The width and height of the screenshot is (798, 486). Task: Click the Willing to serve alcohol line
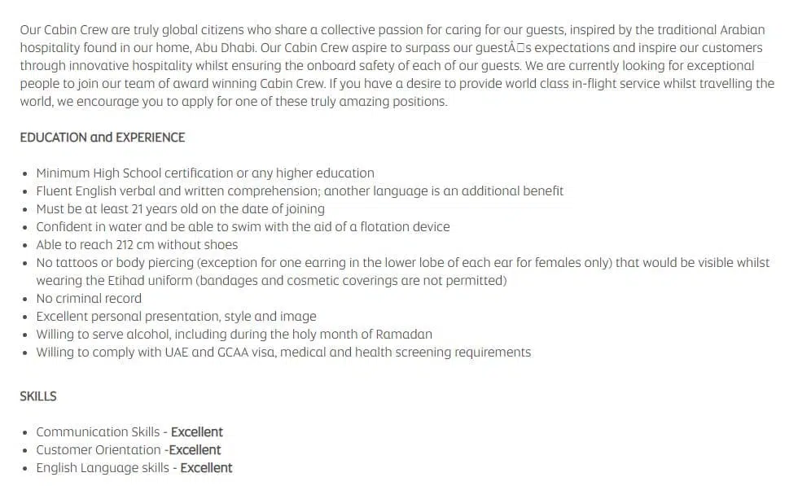point(235,335)
